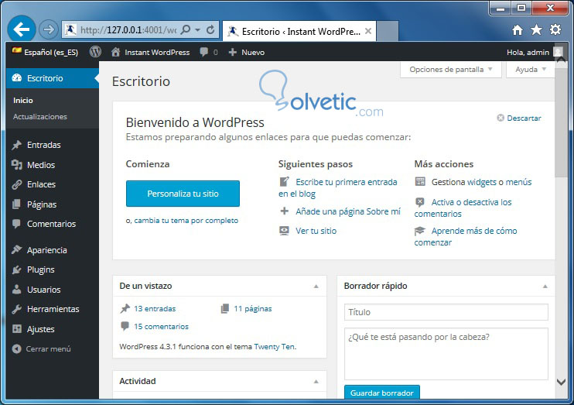The width and height of the screenshot is (574, 405).
Task: Close the Escritorio browser tab
Action: pyautogui.click(x=368, y=31)
